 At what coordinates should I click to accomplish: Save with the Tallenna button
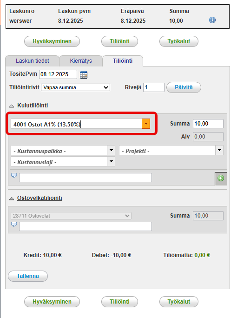click(28, 276)
